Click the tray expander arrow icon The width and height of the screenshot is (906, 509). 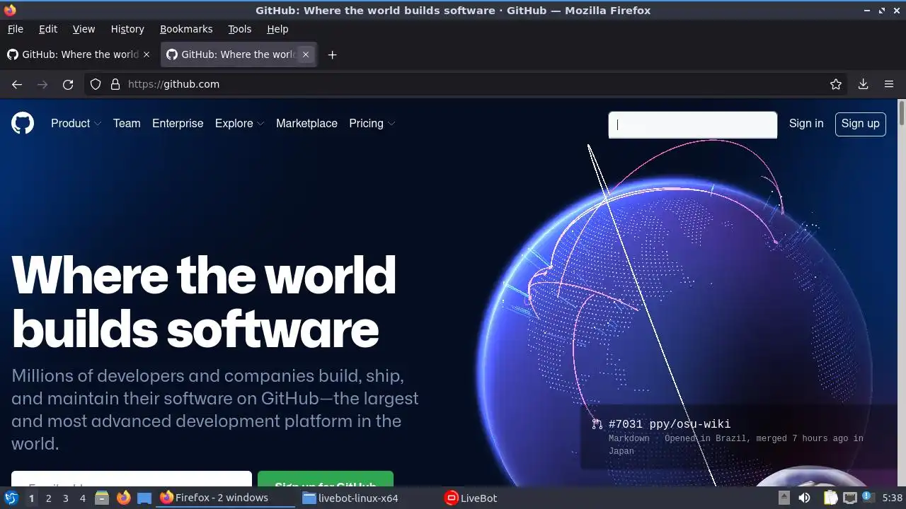tap(784, 498)
